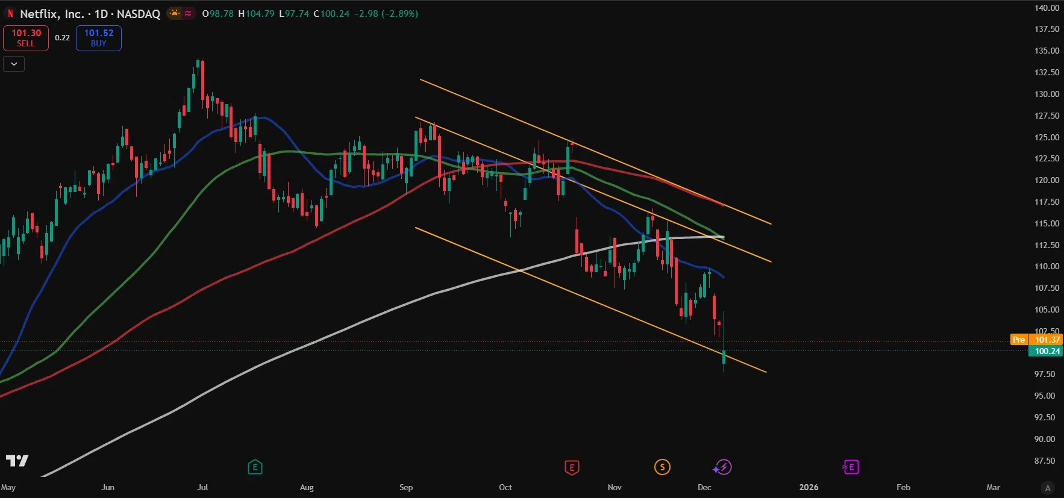Click the 0.22 spread value

coord(62,38)
